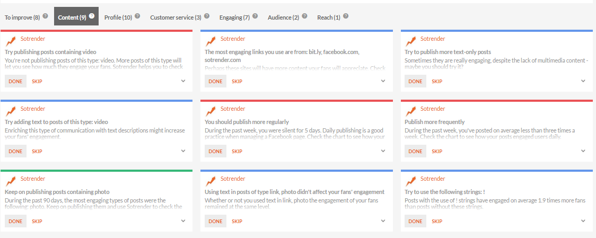Click help icon beside Customer service tab
Screen dimensions: 596x238
[x=206, y=16]
